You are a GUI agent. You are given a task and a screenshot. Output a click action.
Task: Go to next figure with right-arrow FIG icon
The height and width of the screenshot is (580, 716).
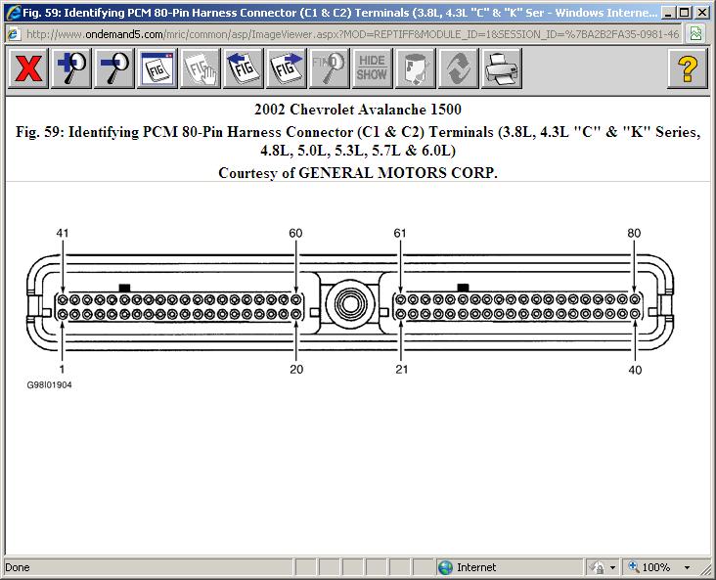(x=287, y=68)
